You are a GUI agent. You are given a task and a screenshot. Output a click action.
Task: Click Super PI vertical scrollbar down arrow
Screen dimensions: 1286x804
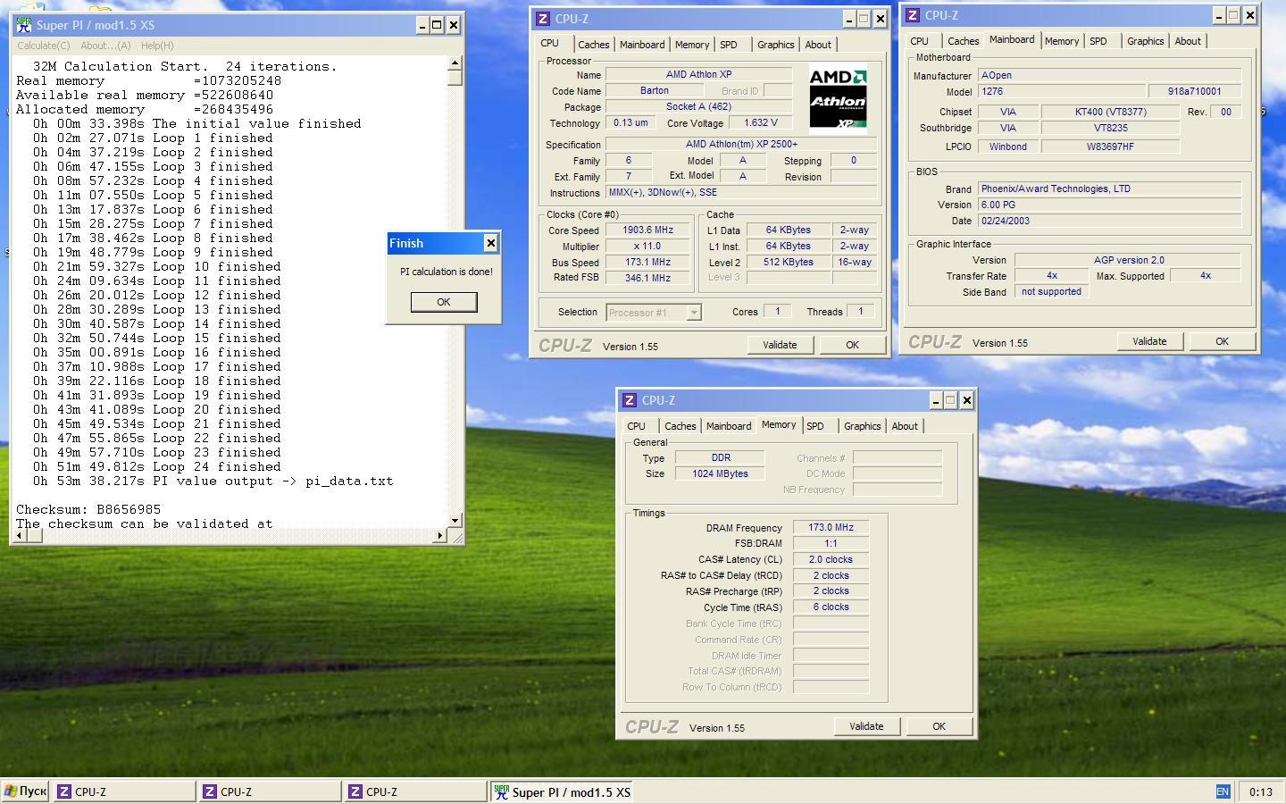[455, 520]
